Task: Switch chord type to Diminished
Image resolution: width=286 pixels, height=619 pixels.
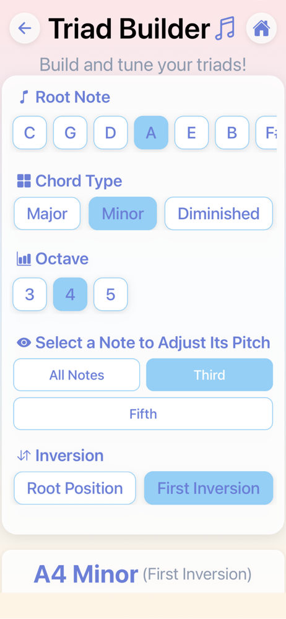Action: tap(219, 214)
